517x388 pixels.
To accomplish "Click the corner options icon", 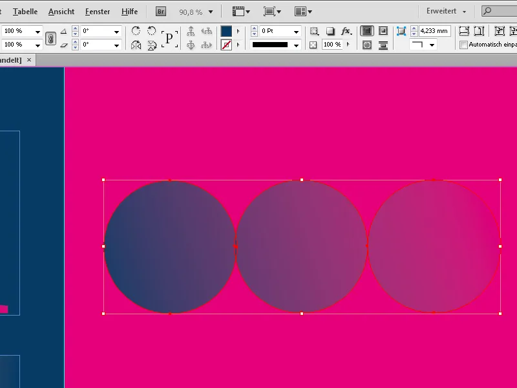I will tap(401, 31).
